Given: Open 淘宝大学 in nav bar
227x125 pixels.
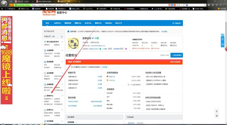Looking at the screenshot, I should [119, 23].
